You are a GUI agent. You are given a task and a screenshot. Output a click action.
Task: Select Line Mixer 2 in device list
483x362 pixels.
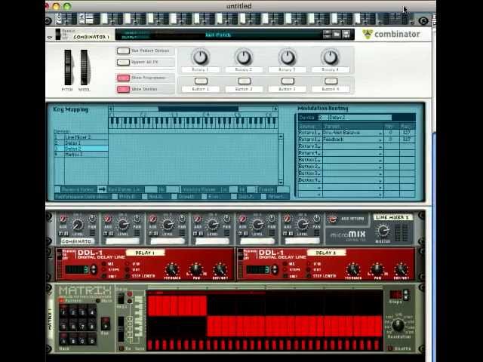(82, 137)
